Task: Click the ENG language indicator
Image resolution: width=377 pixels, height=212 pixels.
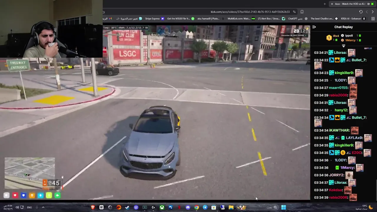Action: [29, 207]
